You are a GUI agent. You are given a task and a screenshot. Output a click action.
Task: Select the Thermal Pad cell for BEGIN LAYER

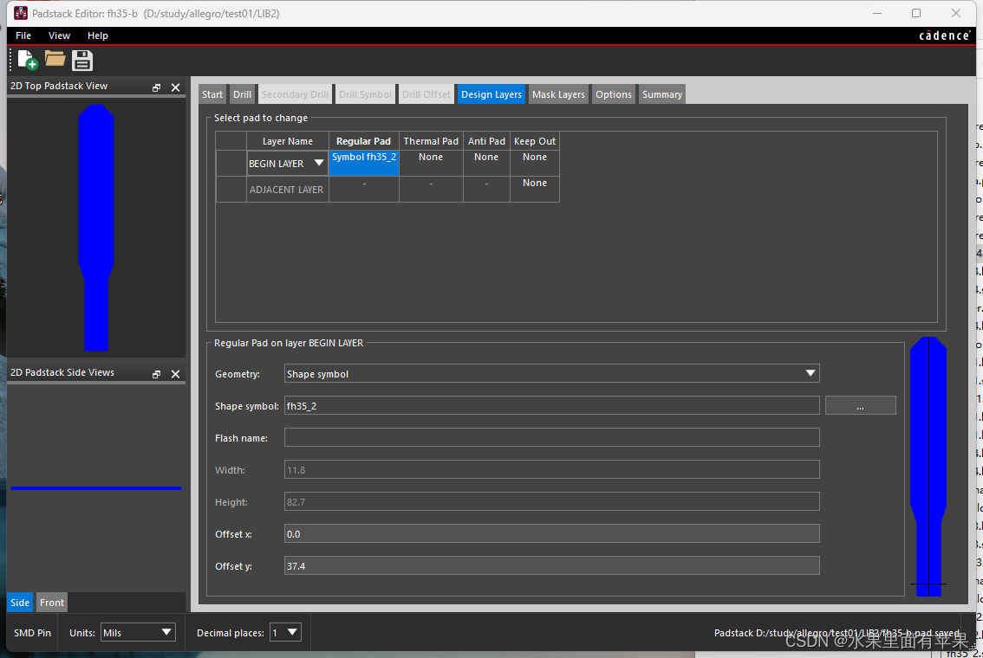431,162
